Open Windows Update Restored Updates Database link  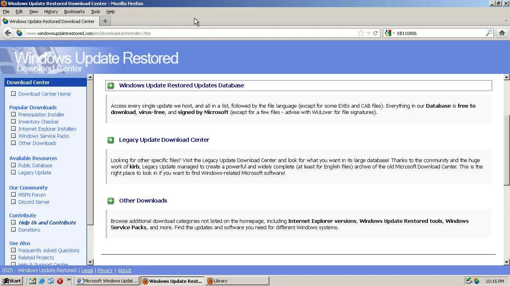click(181, 85)
